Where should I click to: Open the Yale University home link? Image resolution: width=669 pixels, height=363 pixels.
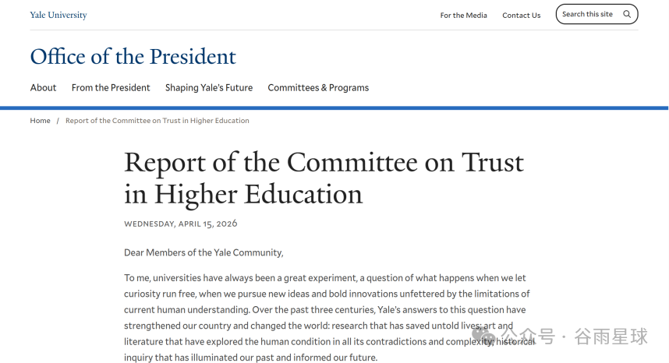click(x=58, y=15)
